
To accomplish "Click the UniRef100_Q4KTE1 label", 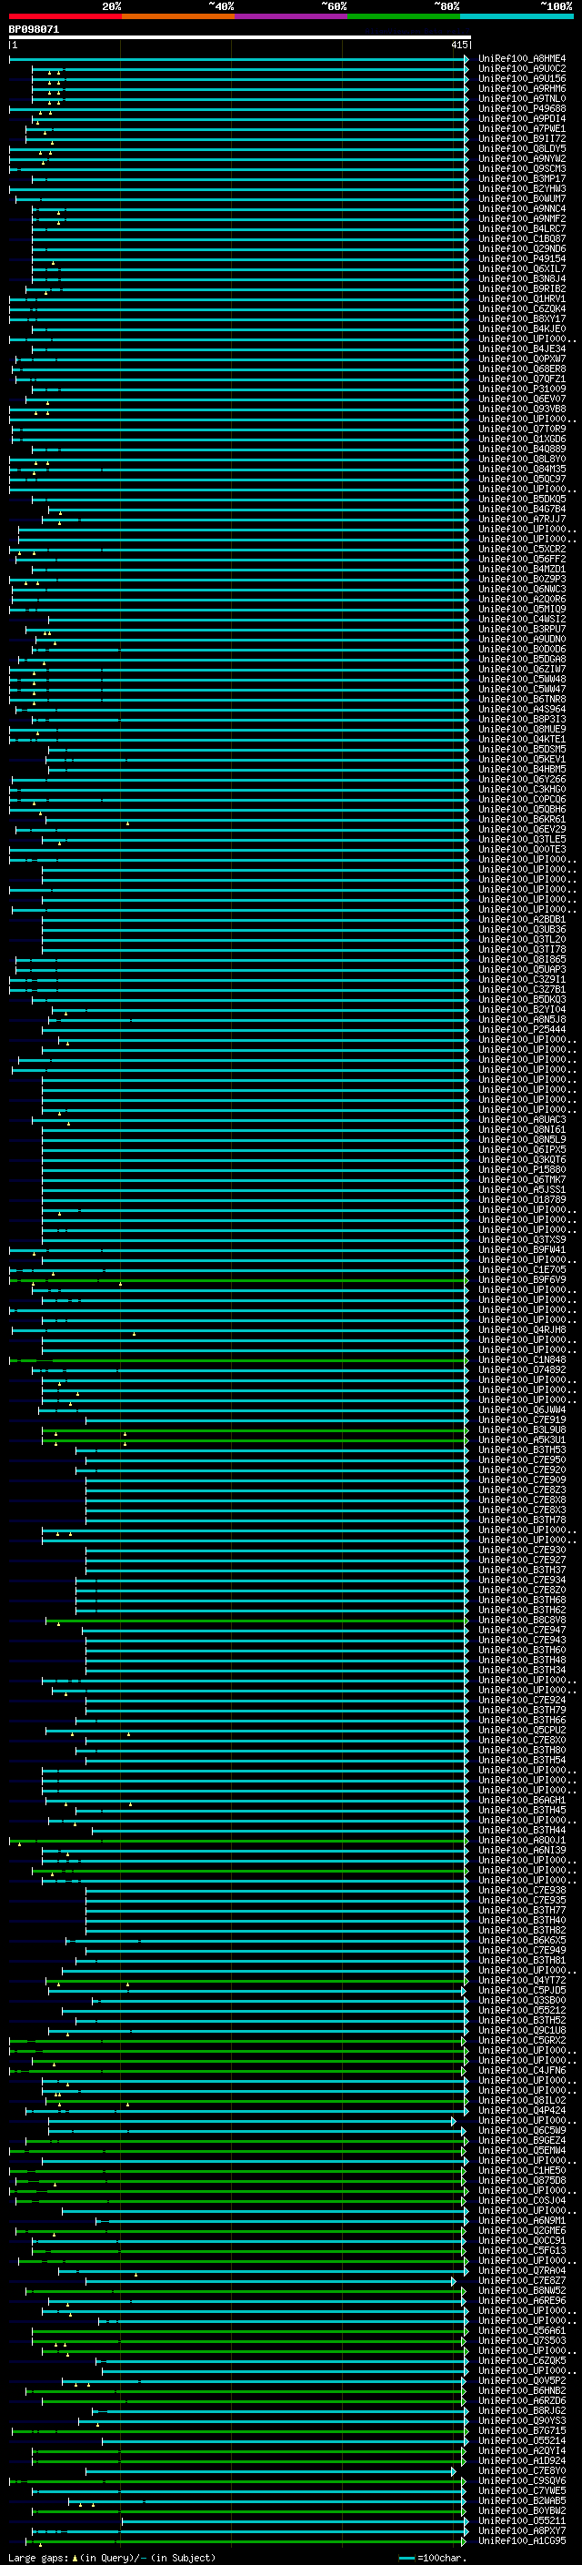I will [x=522, y=740].
